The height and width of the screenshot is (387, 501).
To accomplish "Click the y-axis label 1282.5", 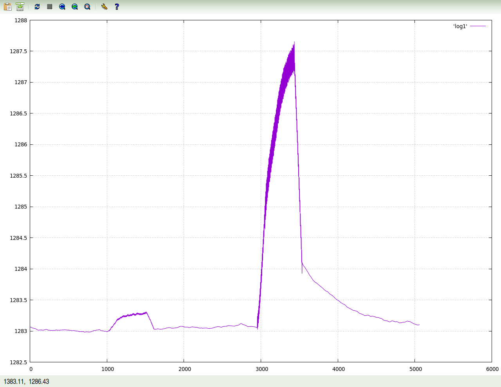I will pyautogui.click(x=18, y=362).
